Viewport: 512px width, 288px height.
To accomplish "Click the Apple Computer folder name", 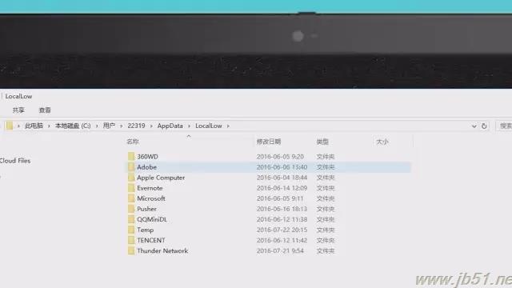I will pos(161,178).
